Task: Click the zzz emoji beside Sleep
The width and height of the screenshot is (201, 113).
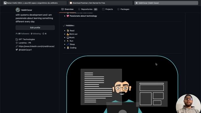Action: (68, 44)
